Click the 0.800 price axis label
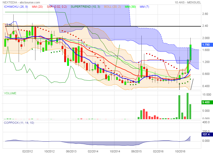 coord(206,74)
